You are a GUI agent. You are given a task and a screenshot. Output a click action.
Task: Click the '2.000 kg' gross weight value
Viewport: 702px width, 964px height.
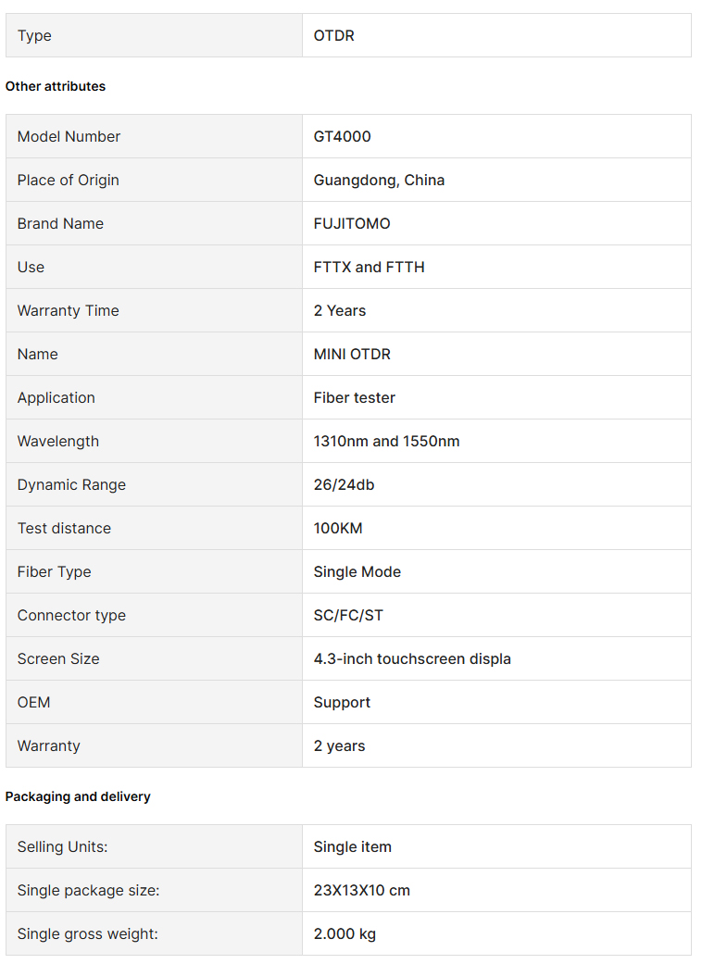coord(345,934)
